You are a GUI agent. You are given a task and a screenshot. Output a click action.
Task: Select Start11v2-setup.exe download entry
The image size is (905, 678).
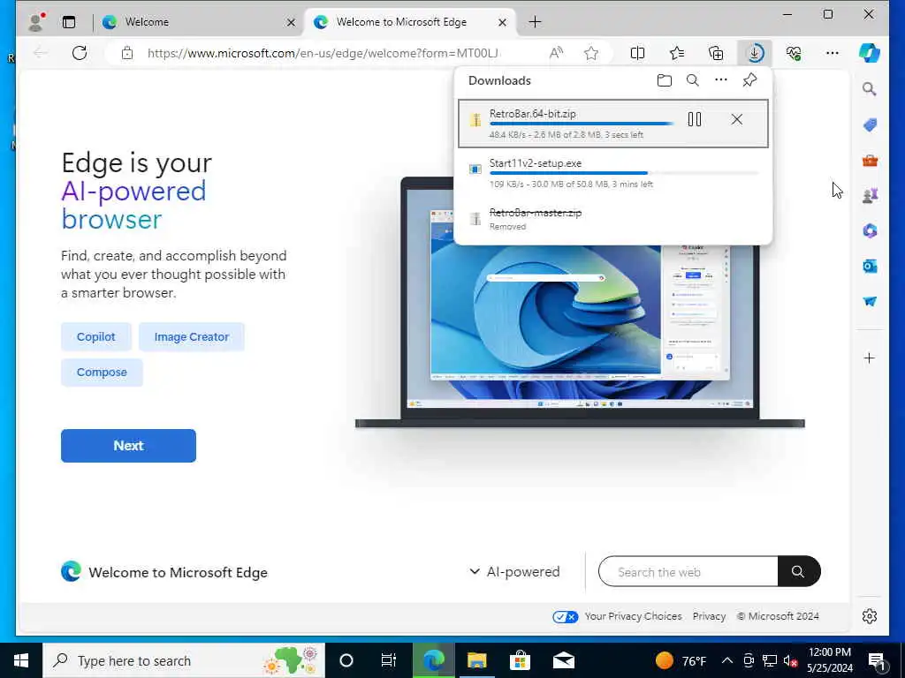[x=613, y=173]
